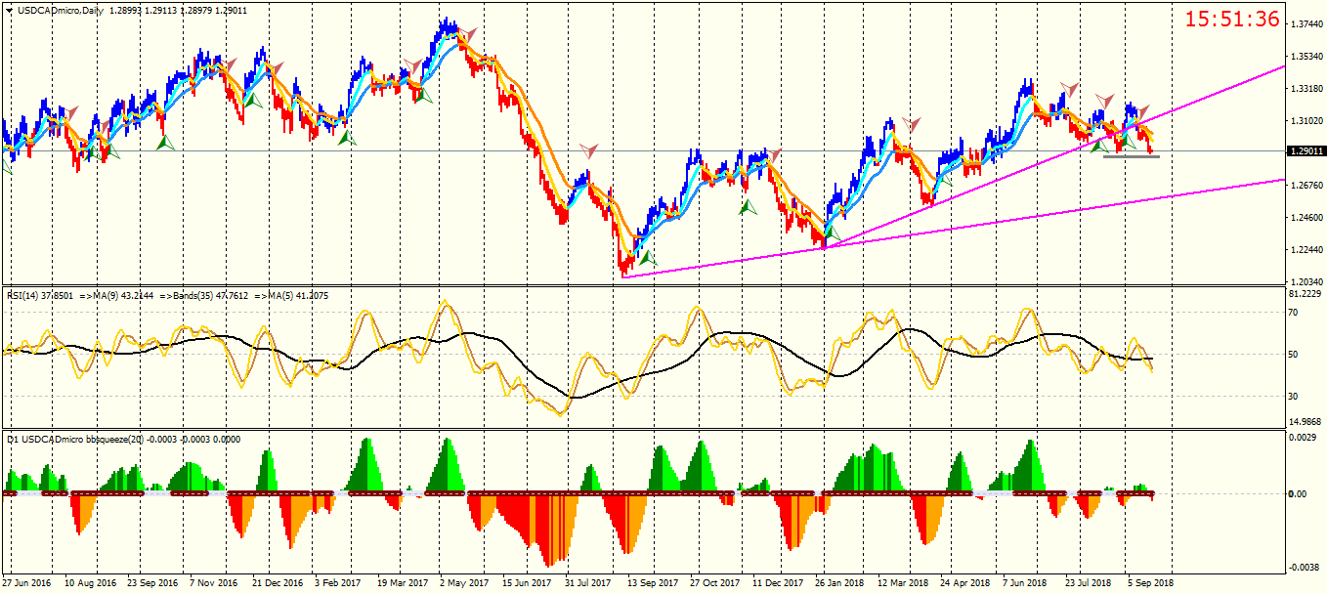Click the 1.35340 price axis label

[x=1307, y=56]
